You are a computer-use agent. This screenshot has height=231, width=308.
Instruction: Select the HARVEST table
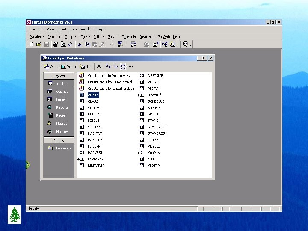click(95, 153)
